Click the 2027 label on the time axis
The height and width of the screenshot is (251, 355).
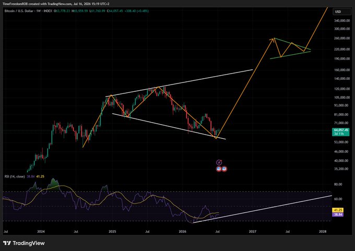pos(253,232)
